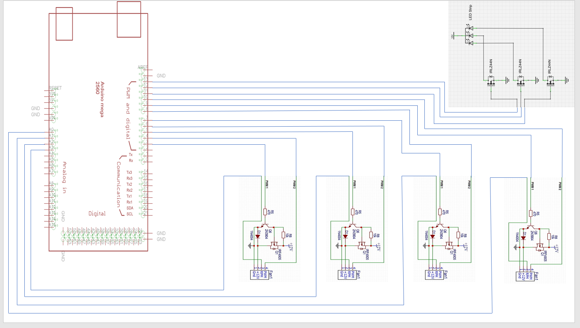Click the AREF pin on the Arduino

tap(143, 67)
